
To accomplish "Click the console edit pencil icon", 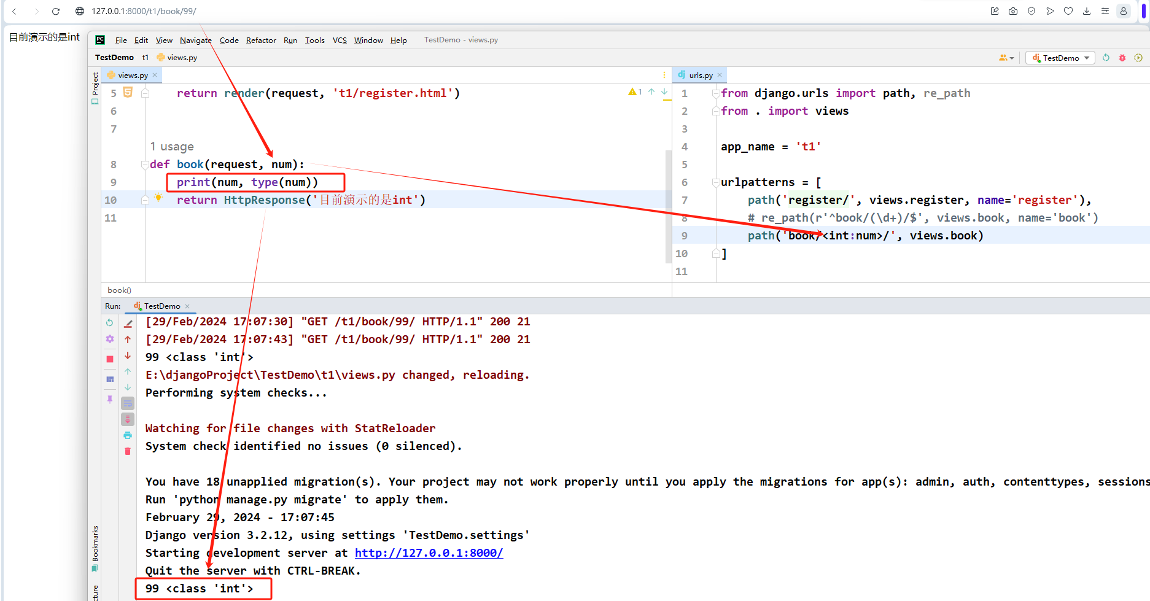I will [x=128, y=324].
